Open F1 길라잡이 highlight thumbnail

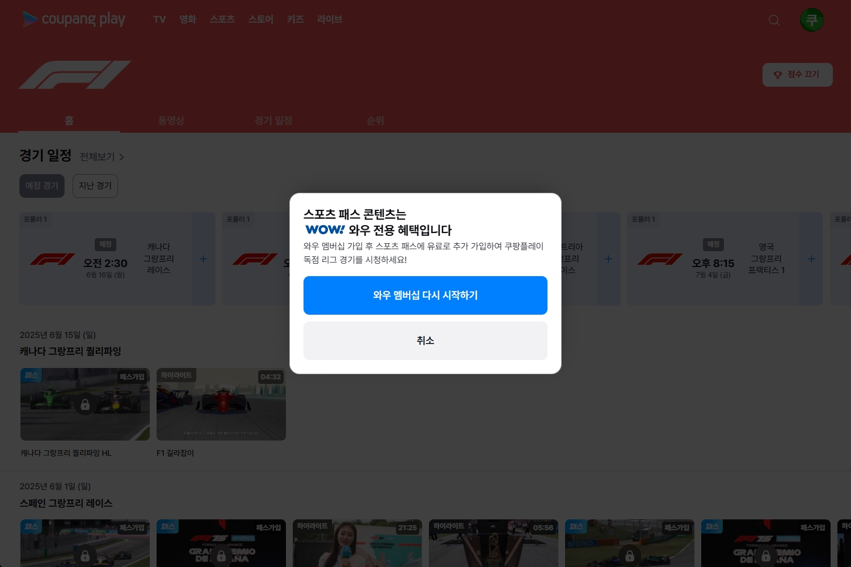[221, 404]
